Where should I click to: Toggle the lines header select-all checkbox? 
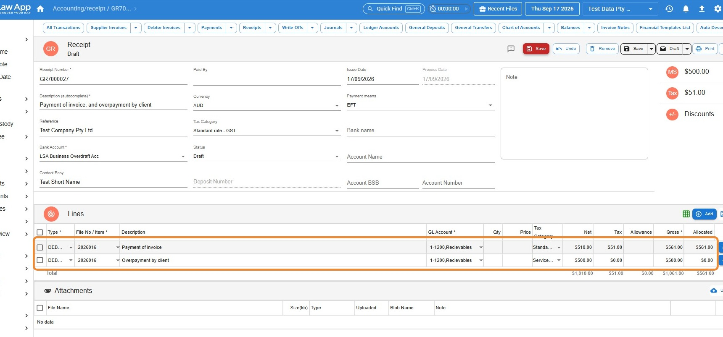pos(40,233)
